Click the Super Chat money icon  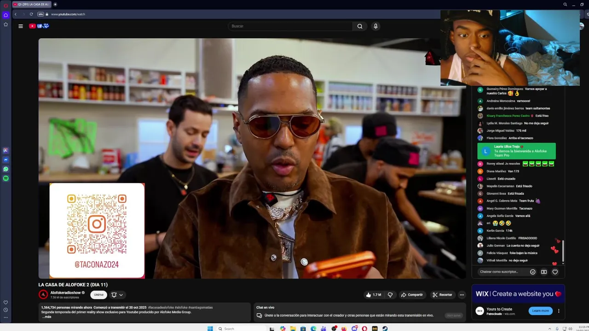[x=544, y=272]
